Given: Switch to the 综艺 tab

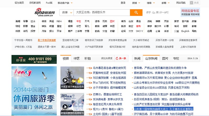Looking at the screenshot, I should 77,58.
